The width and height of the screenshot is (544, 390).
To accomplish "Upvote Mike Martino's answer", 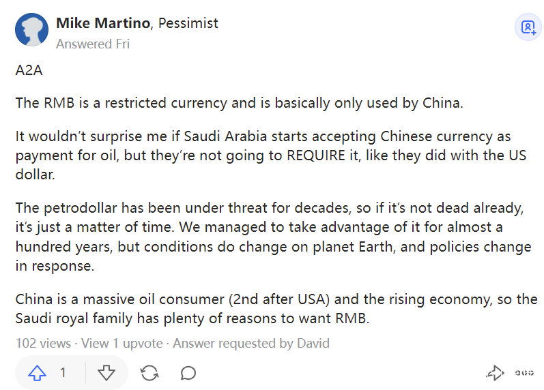I will (x=37, y=372).
